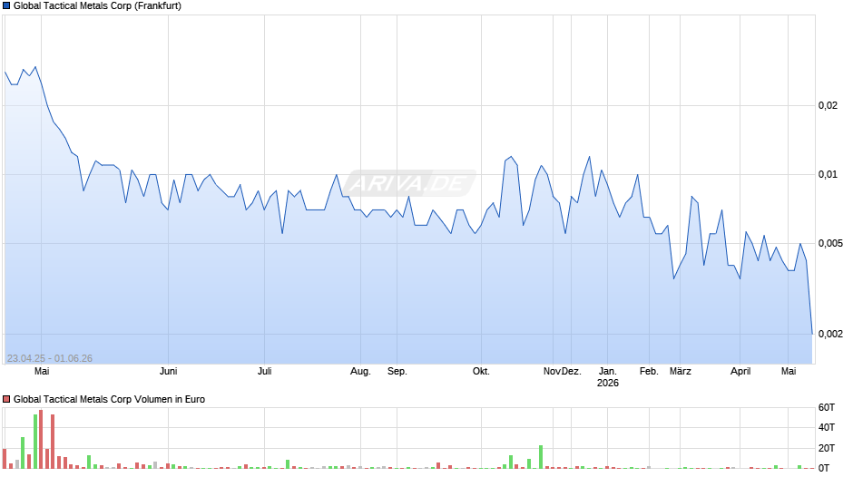Click the tall green volume bar in late November
The height and width of the screenshot is (477, 853).
point(541,457)
